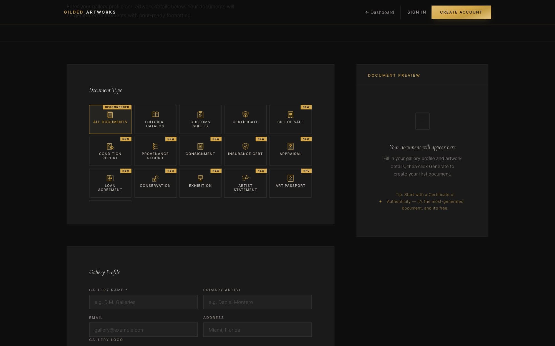Select the Insurance Cert shield checkmark icon
The image size is (555, 346).
click(245, 146)
